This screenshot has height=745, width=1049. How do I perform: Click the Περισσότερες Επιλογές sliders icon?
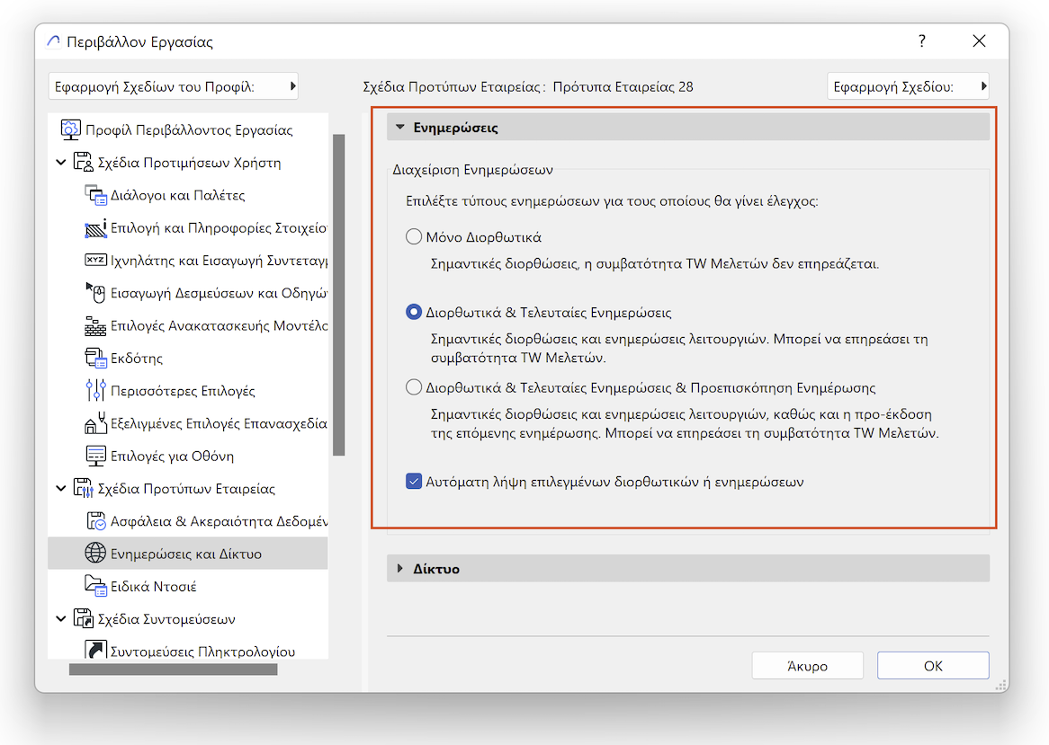pos(95,391)
